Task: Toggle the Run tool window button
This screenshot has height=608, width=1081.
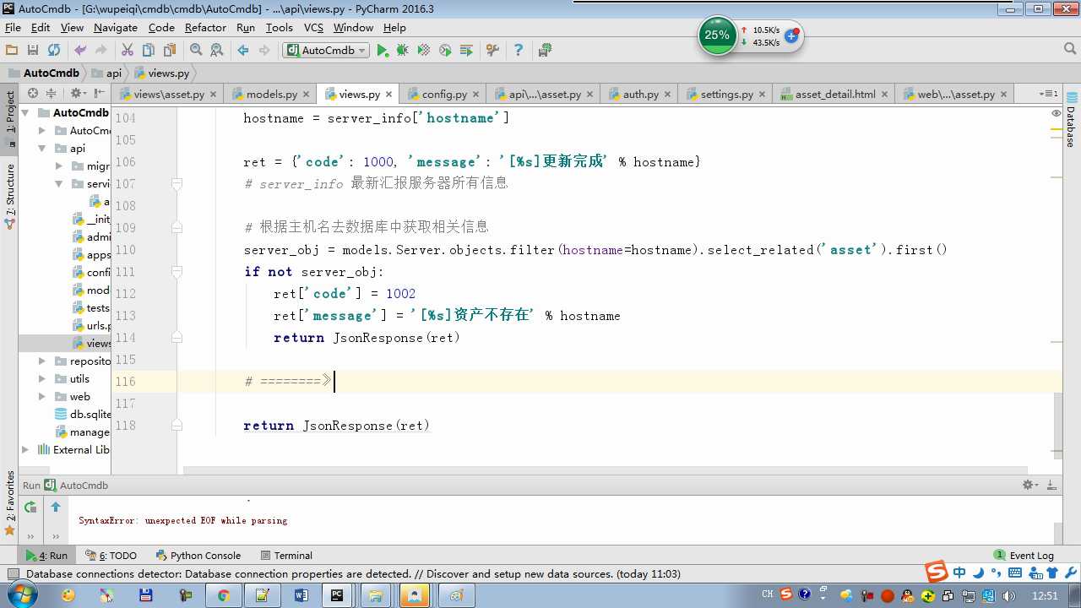Action: coord(46,555)
